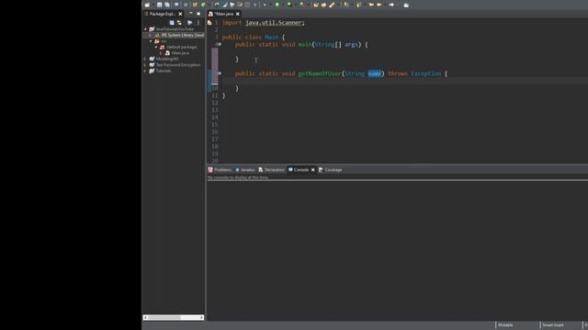This screenshot has width=588, height=330.
Task: Click the Save All toolbar icon
Action: pos(167,5)
